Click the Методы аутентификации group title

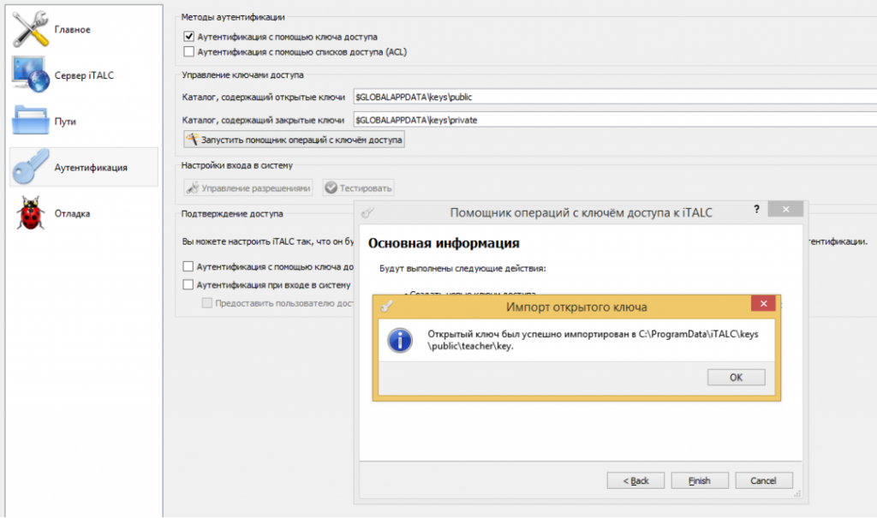point(233,17)
